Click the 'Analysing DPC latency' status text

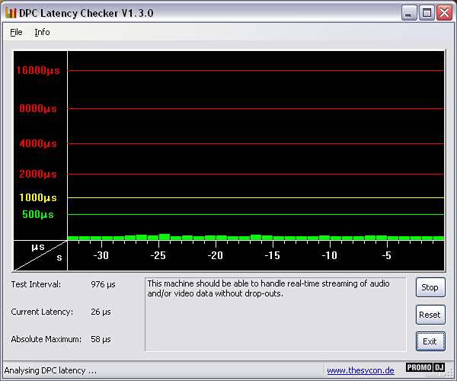pos(50,370)
